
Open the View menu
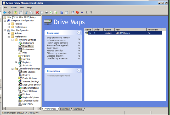(x=22, y=8)
